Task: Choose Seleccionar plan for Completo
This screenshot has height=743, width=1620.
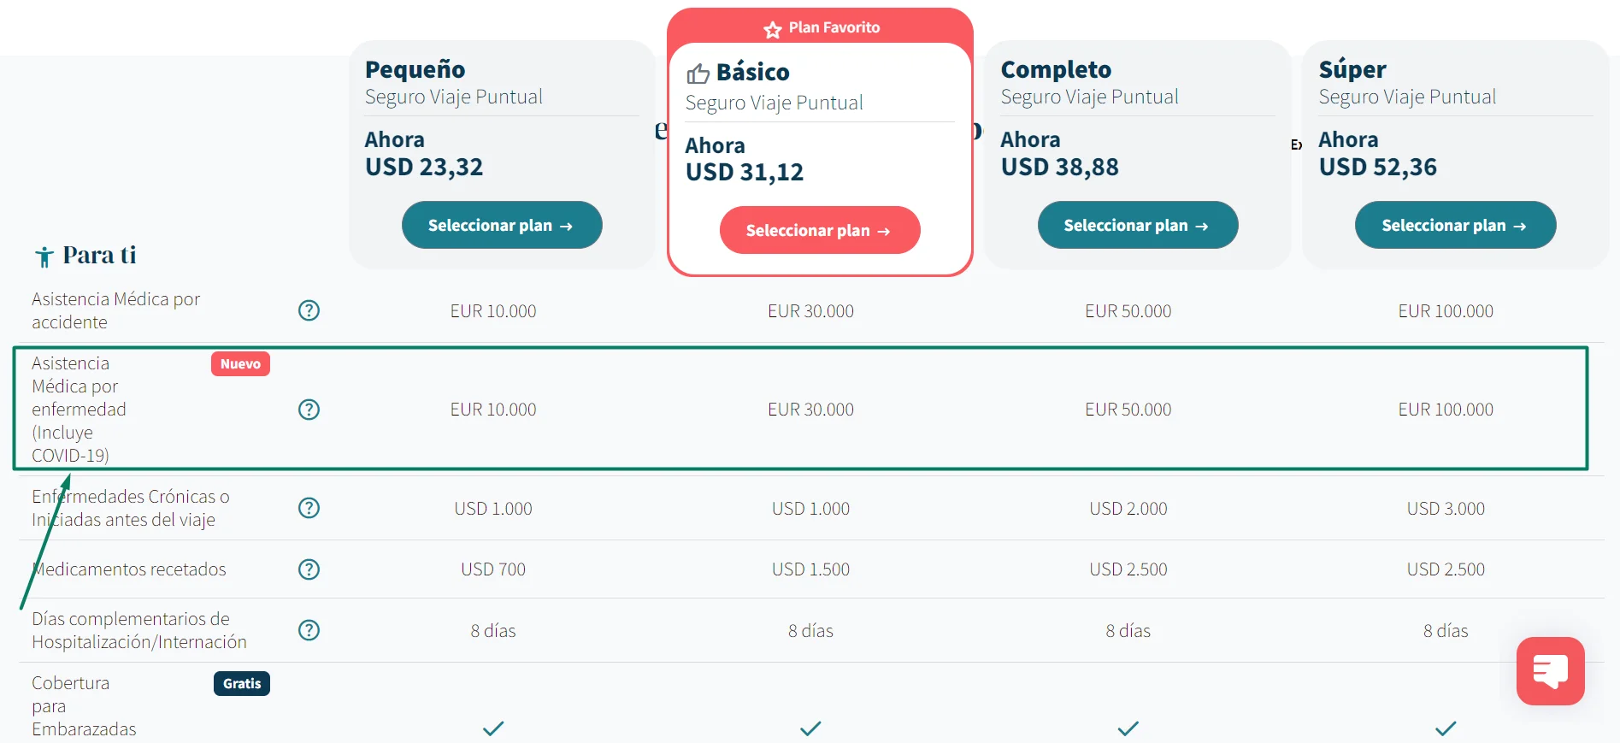Action: pyautogui.click(x=1138, y=225)
